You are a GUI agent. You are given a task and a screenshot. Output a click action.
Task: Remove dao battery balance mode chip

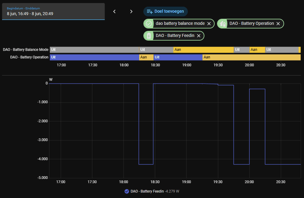point(209,24)
